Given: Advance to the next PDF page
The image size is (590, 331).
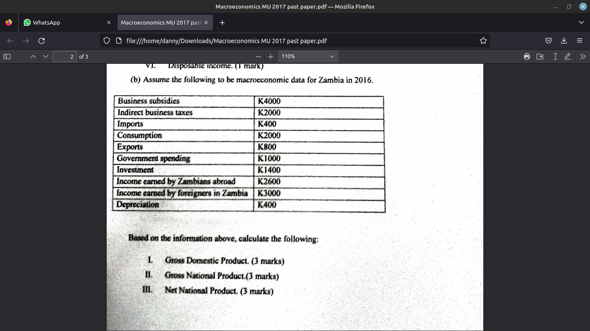Looking at the screenshot, I should pos(45,56).
